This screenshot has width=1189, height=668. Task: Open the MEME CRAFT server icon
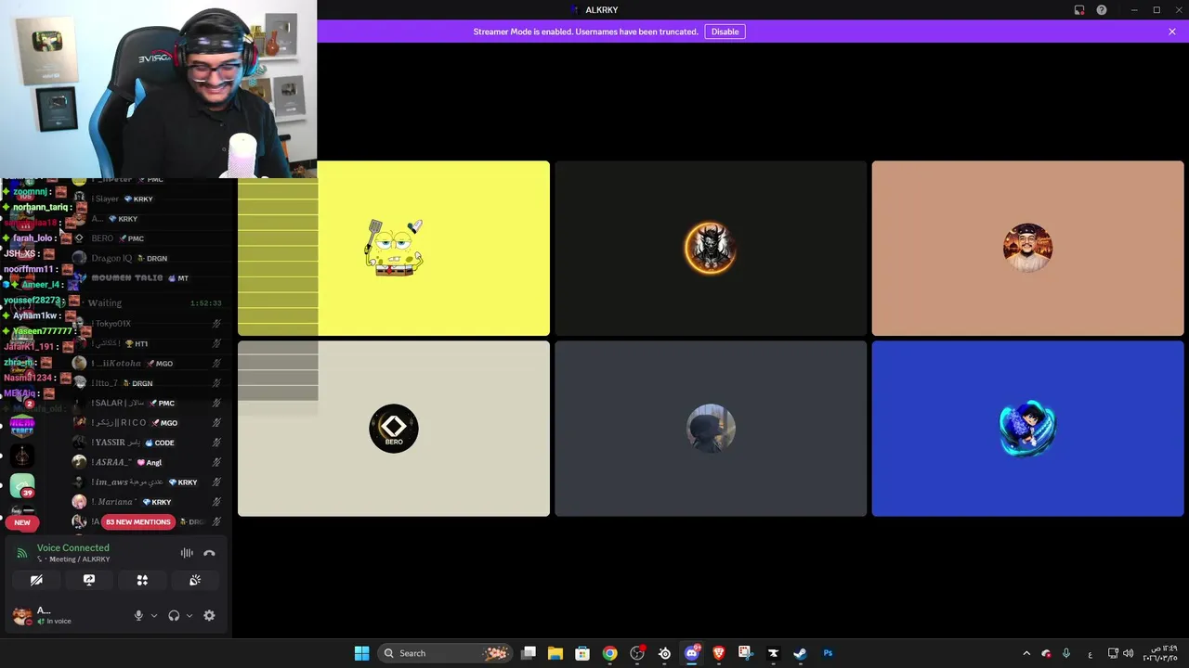(x=22, y=425)
